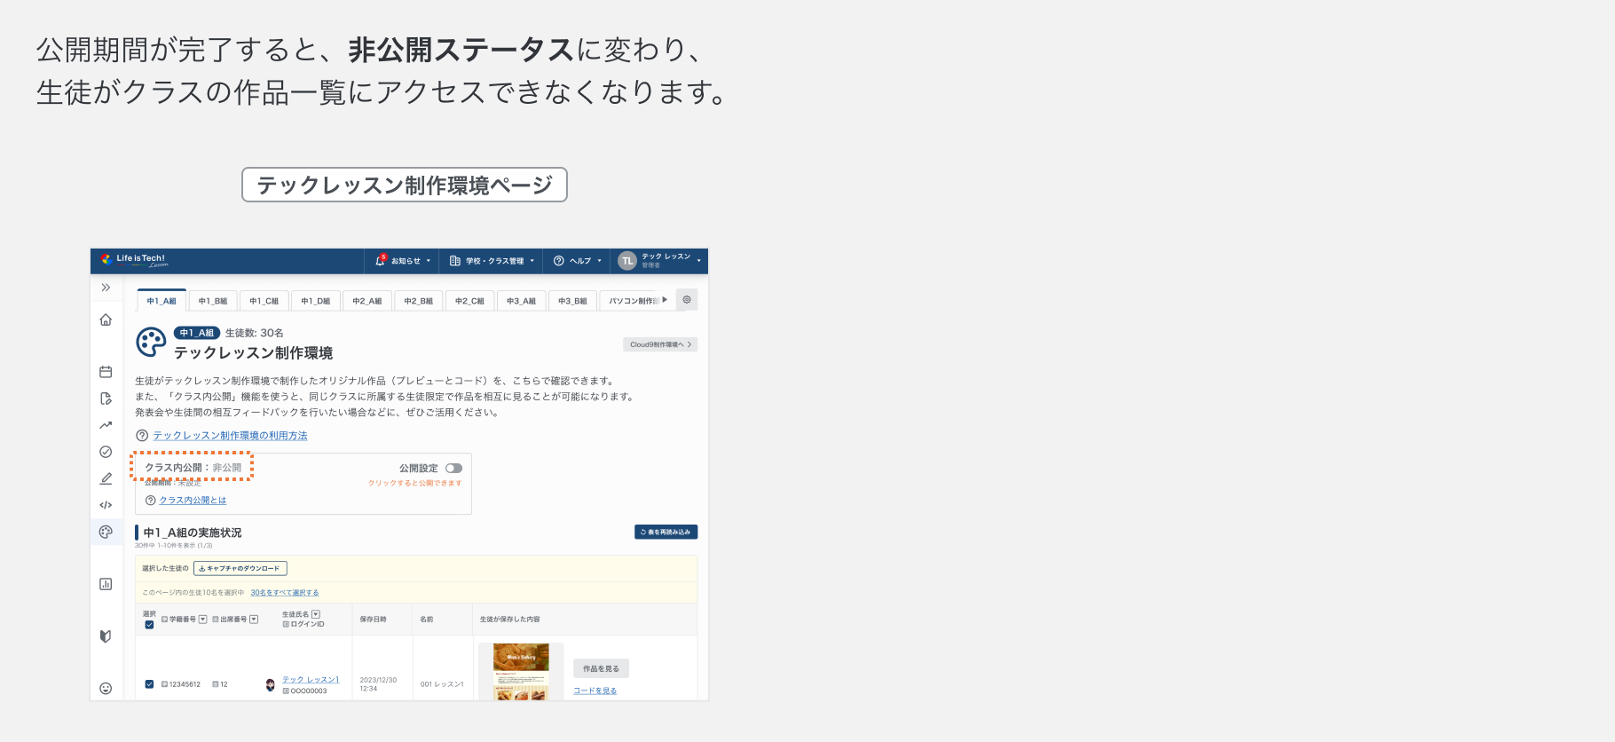1615x742 pixels.
Task: Click help icon beside クラス内公開とは
Action: point(150,501)
